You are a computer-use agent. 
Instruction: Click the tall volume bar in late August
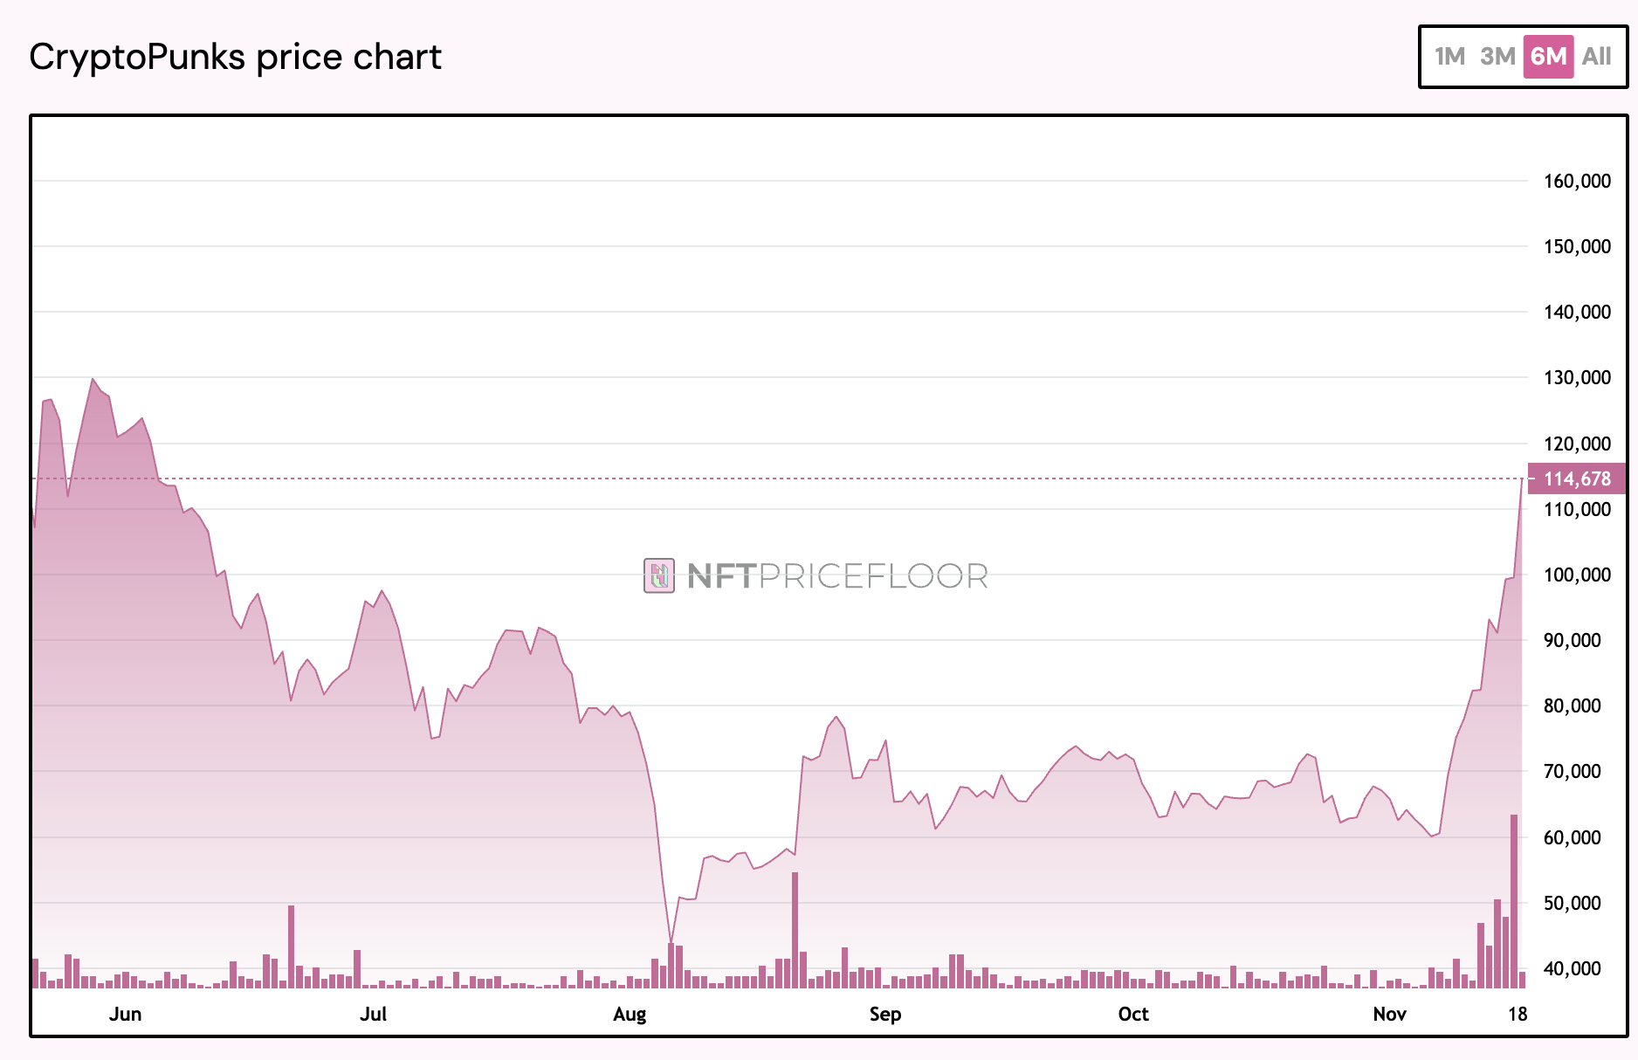click(x=795, y=930)
